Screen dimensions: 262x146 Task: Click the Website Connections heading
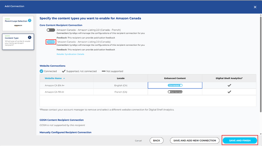(x=52, y=66)
